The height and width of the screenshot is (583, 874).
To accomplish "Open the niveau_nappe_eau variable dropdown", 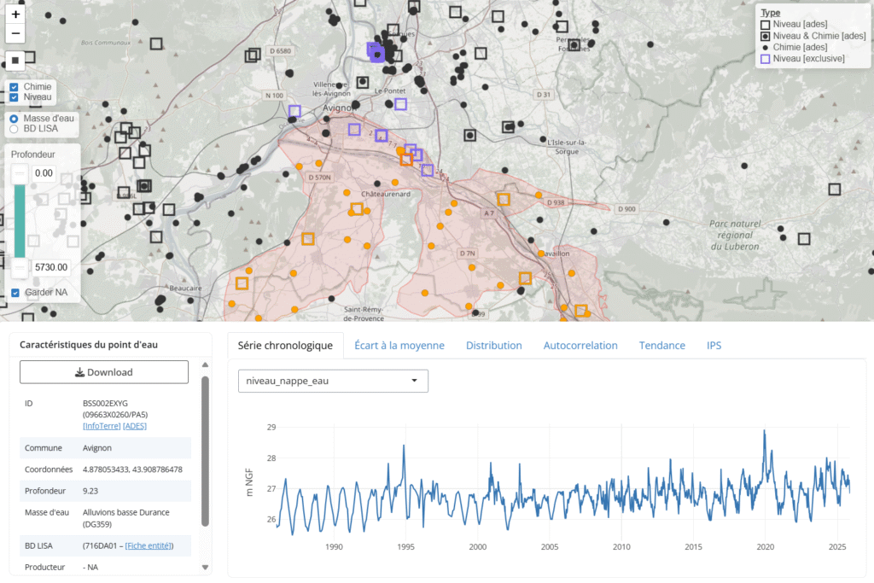I will coord(333,381).
